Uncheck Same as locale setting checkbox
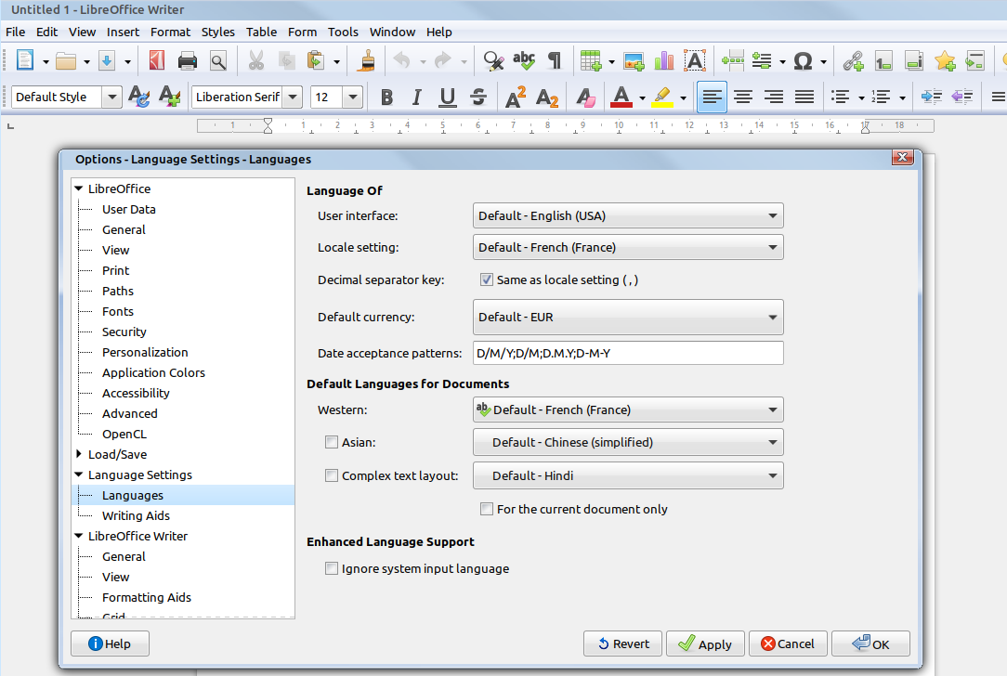This screenshot has width=1007, height=676. click(487, 279)
